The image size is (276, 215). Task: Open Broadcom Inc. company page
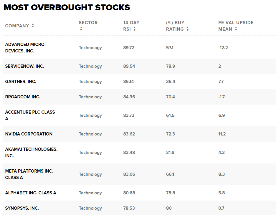coord(23,97)
